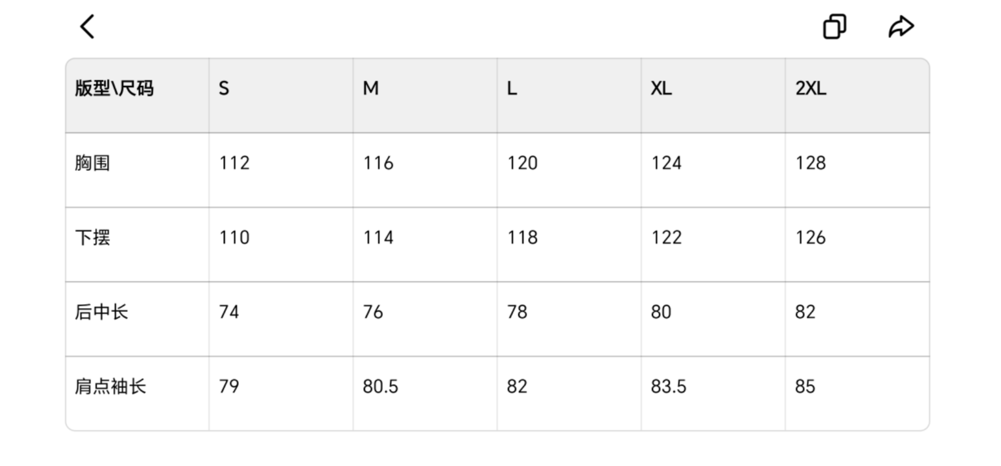Click the S size column header
Screen dimensions: 1001x466
coord(224,88)
